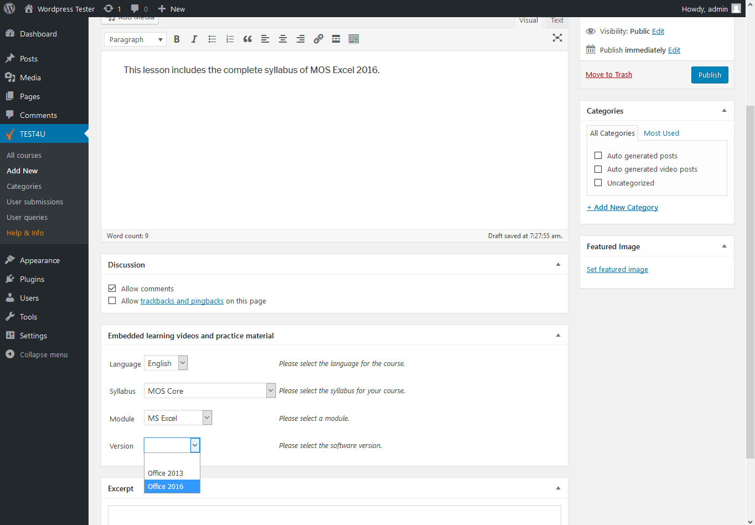Insert a bulleted list
755x525 pixels.
coord(212,39)
